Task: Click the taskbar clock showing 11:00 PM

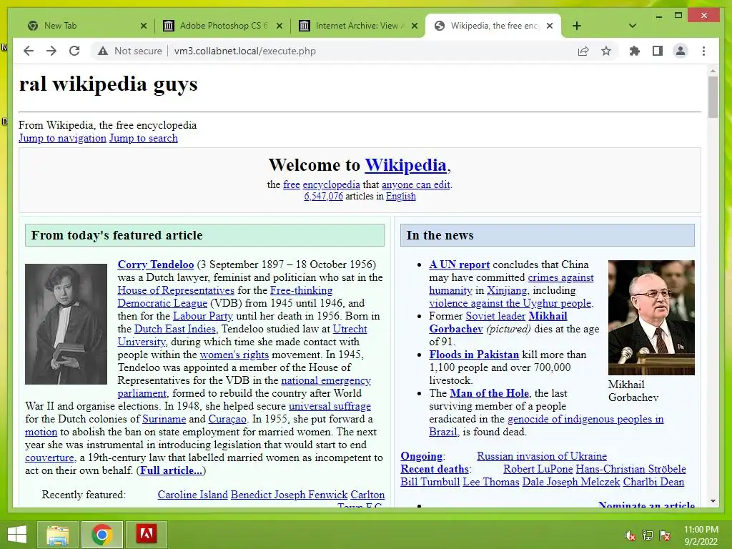Action: point(701,535)
